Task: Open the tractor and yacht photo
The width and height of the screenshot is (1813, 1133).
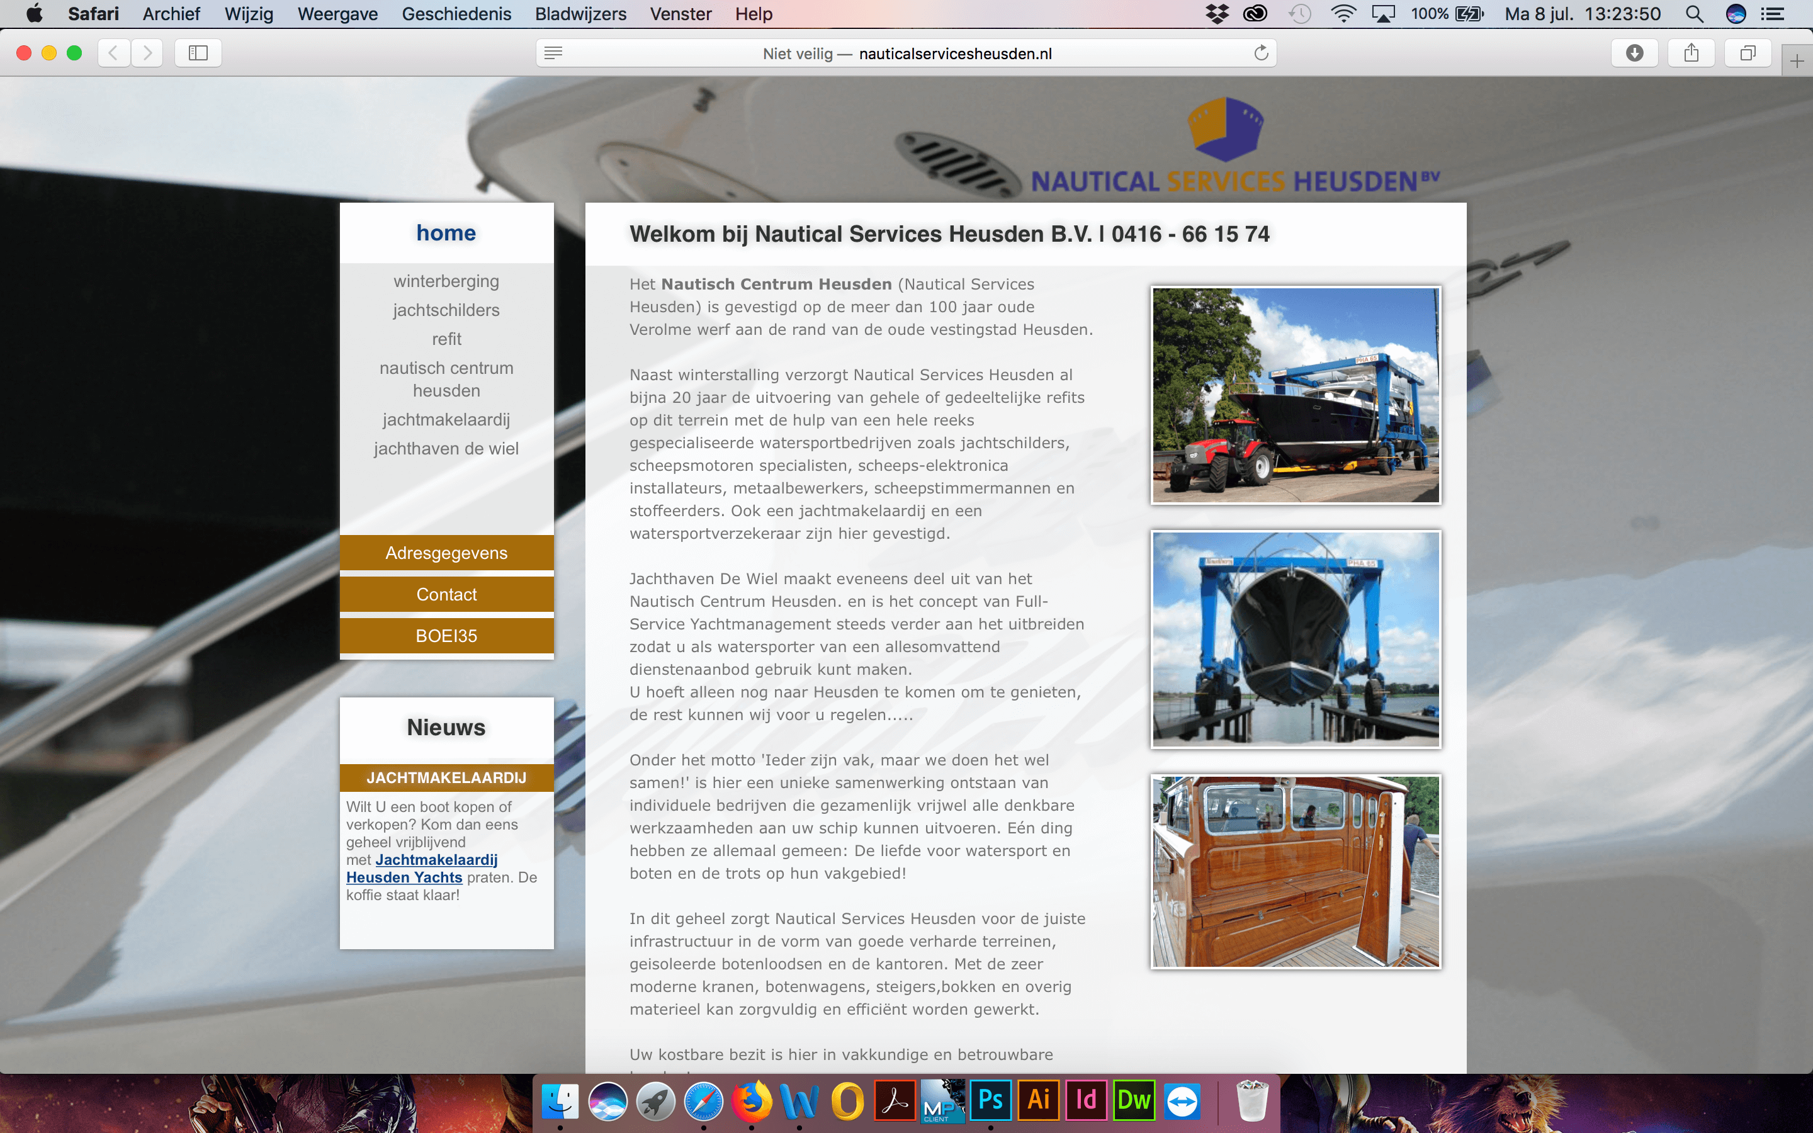Action: click(1296, 395)
